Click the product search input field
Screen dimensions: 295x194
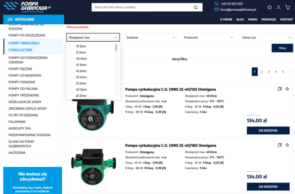pos(141,7)
